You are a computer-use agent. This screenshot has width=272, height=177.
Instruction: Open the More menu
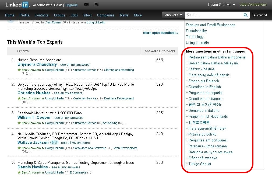click(138, 15)
